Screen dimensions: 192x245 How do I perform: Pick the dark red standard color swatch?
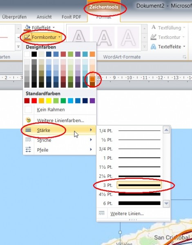point(27,100)
